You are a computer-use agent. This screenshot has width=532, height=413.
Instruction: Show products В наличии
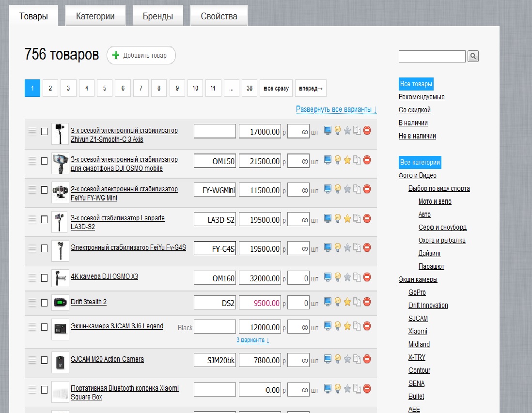[413, 123]
